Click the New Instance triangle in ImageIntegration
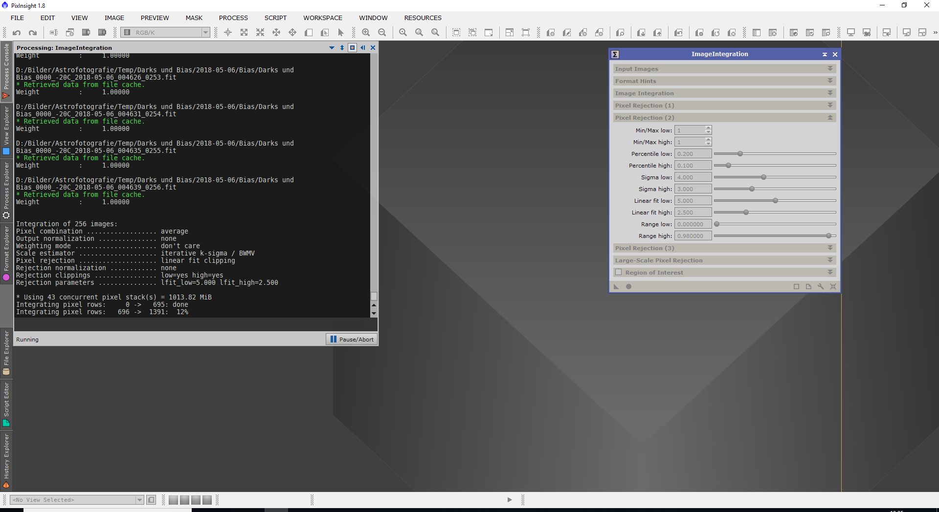The height and width of the screenshot is (512, 939). point(616,287)
